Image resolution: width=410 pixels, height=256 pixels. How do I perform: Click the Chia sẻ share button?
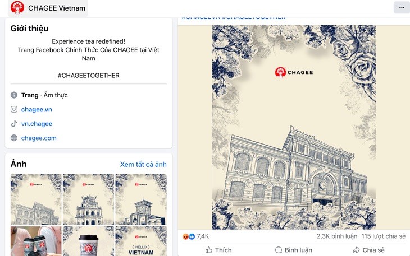pos(368,250)
